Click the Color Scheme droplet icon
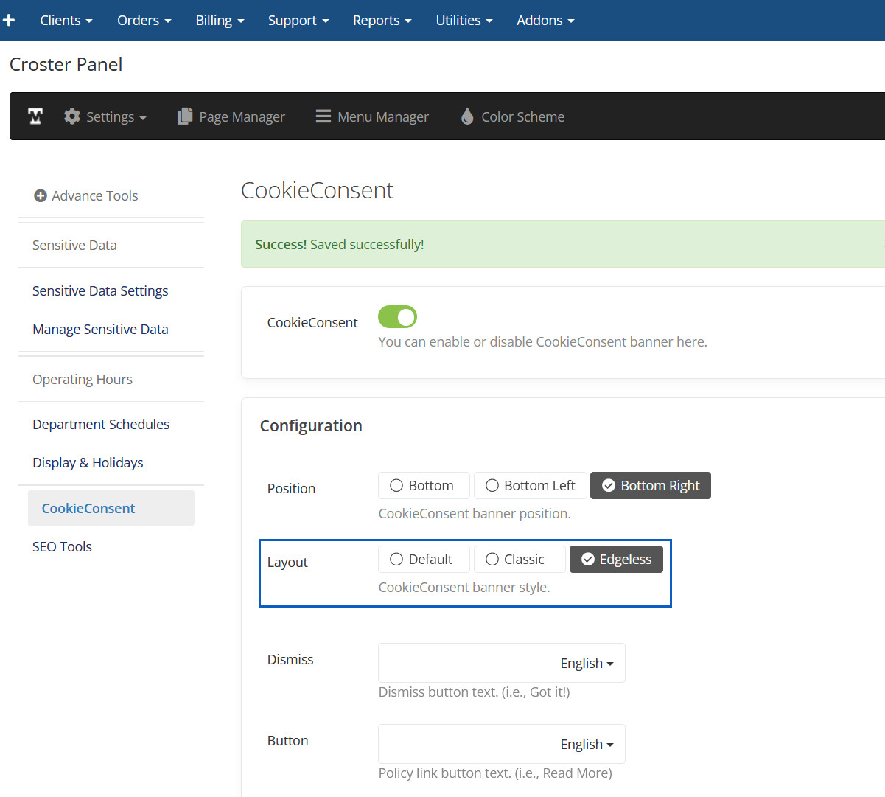Screen dimensions: 885x797 [467, 116]
